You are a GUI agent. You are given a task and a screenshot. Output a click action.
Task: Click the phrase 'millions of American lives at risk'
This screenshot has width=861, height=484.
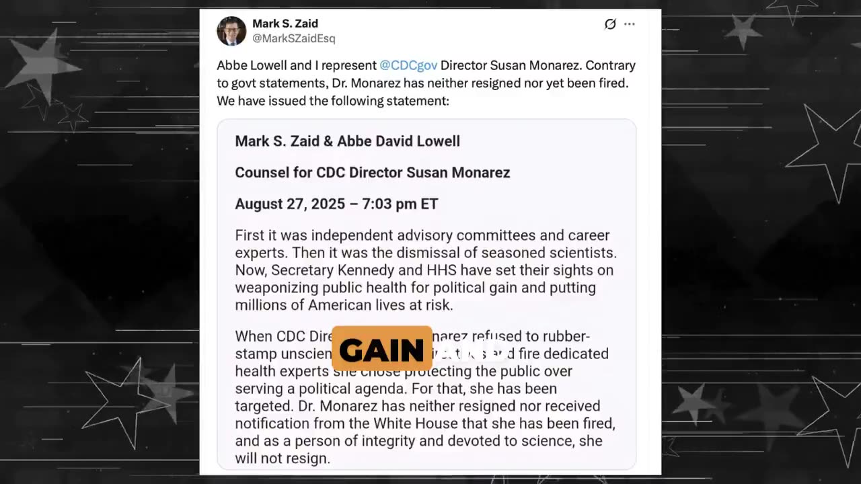344,305
